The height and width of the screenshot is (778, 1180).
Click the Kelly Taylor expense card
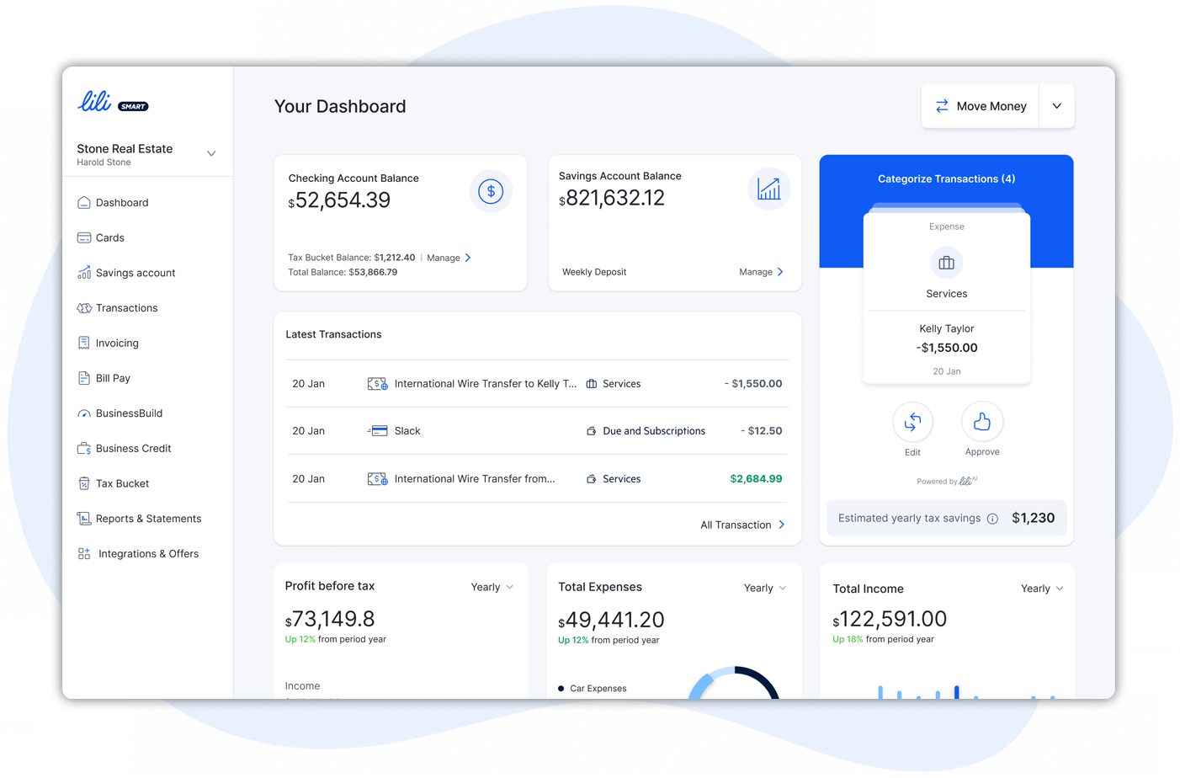pyautogui.click(x=946, y=299)
